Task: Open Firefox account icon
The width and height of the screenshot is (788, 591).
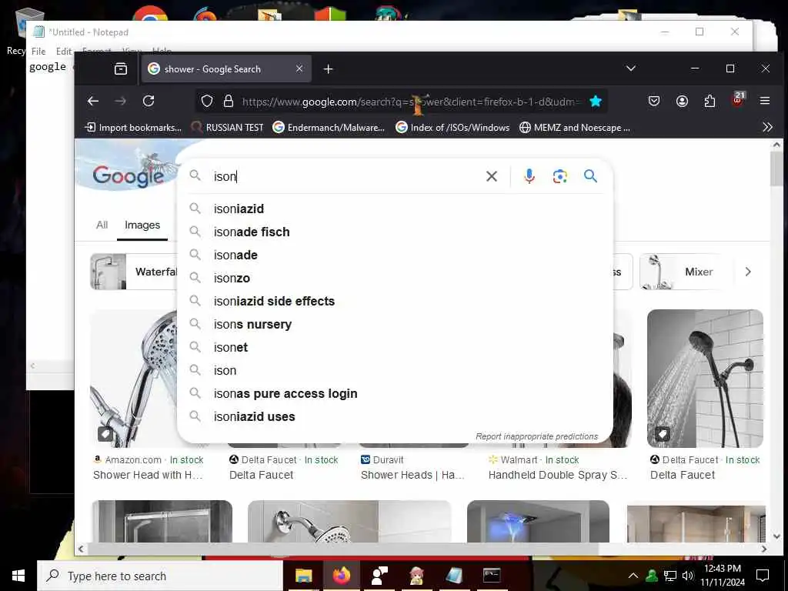Action: (x=682, y=101)
